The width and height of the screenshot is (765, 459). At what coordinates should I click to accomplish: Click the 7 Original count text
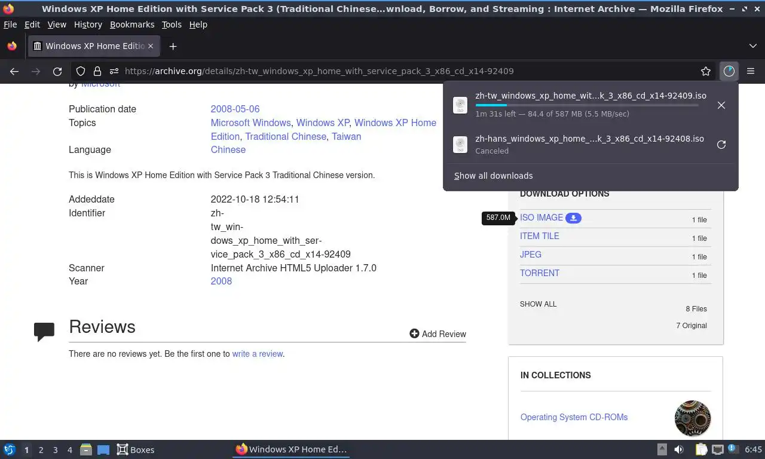point(691,326)
